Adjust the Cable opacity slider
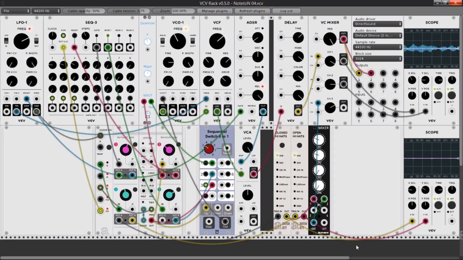The height and width of the screenshot is (260, 463). [x=84, y=11]
